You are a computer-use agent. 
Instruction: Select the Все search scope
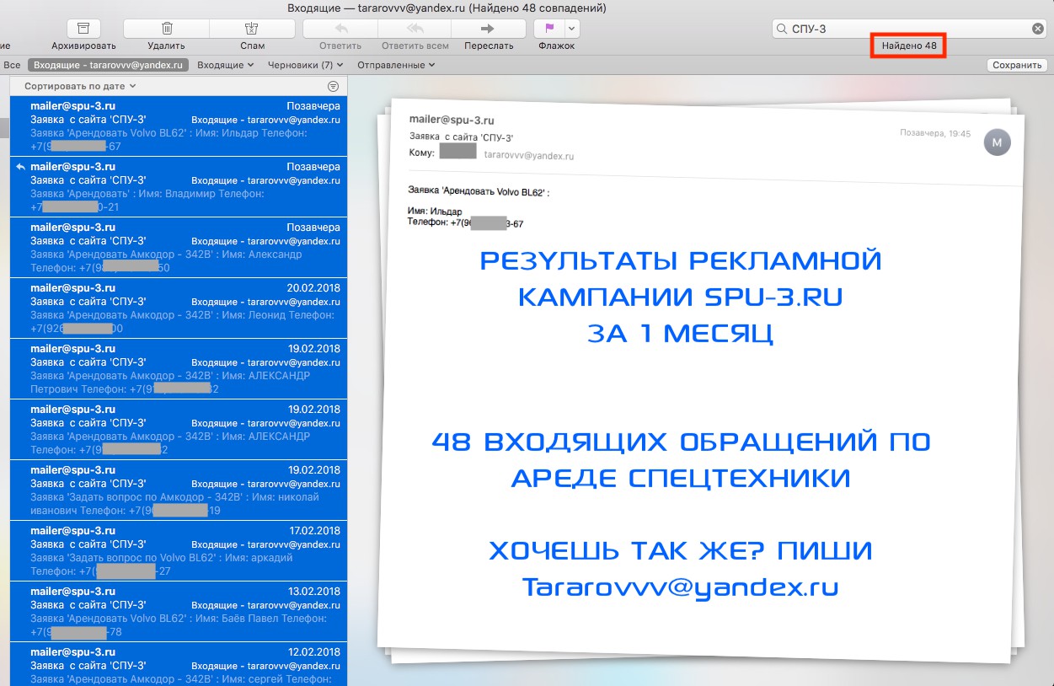[x=12, y=65]
